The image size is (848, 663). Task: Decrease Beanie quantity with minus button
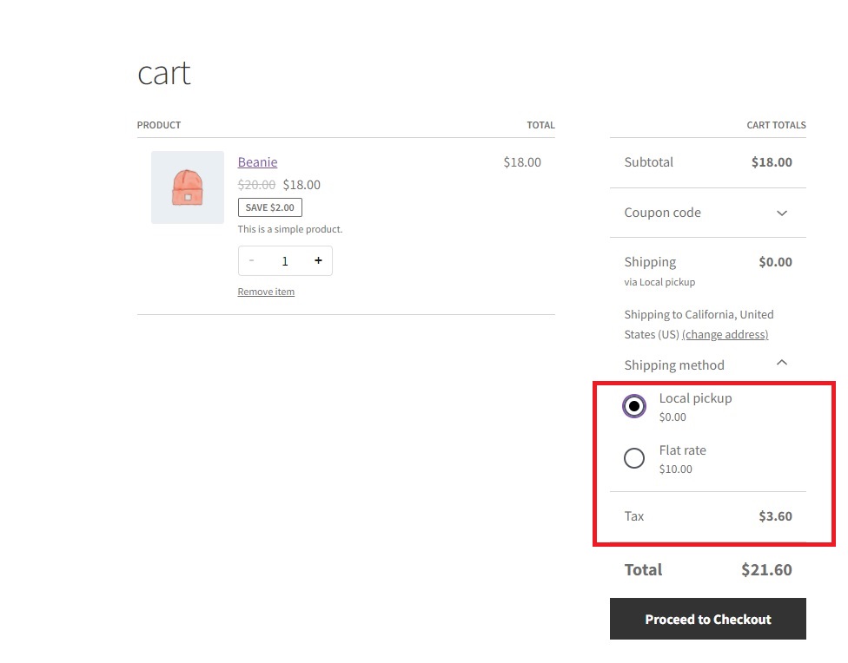coord(251,260)
